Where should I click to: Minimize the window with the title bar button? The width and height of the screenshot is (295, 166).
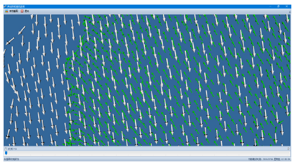[x=270, y=6]
